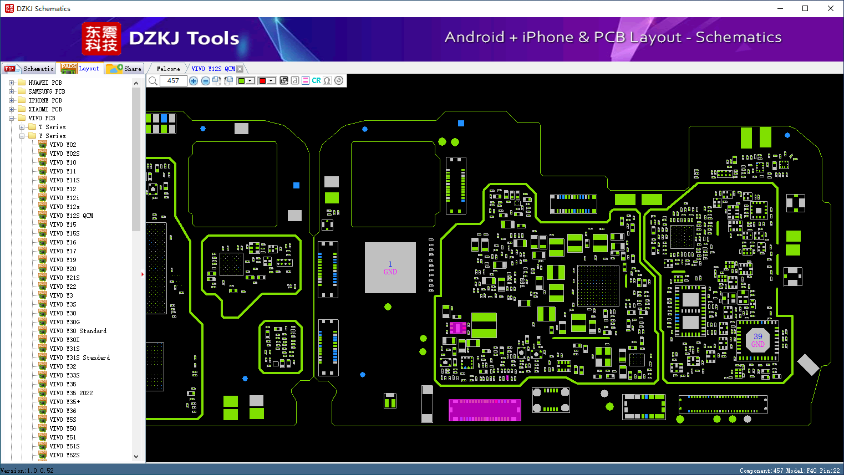Image resolution: width=844 pixels, height=475 pixels.
Task: Toggle the omega symbol button
Action: click(327, 80)
